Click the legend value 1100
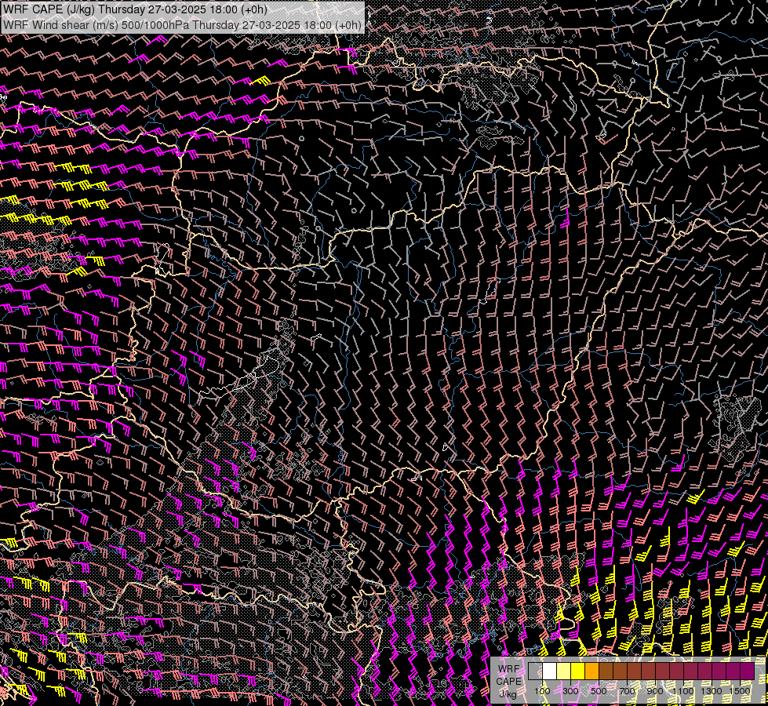 [683, 691]
